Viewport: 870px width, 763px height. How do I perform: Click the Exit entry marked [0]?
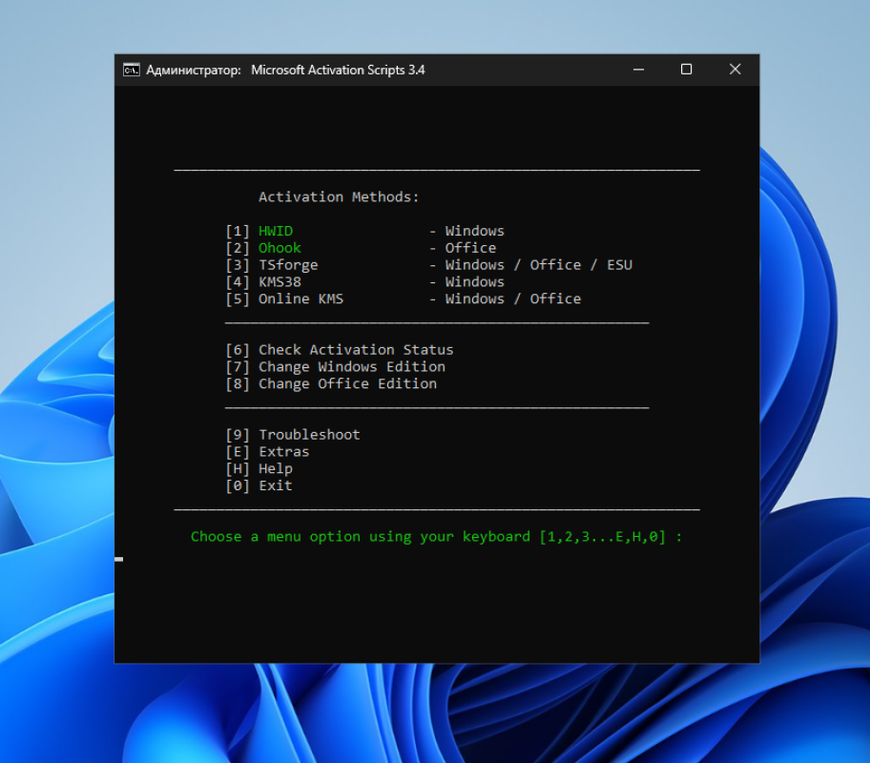[275, 486]
